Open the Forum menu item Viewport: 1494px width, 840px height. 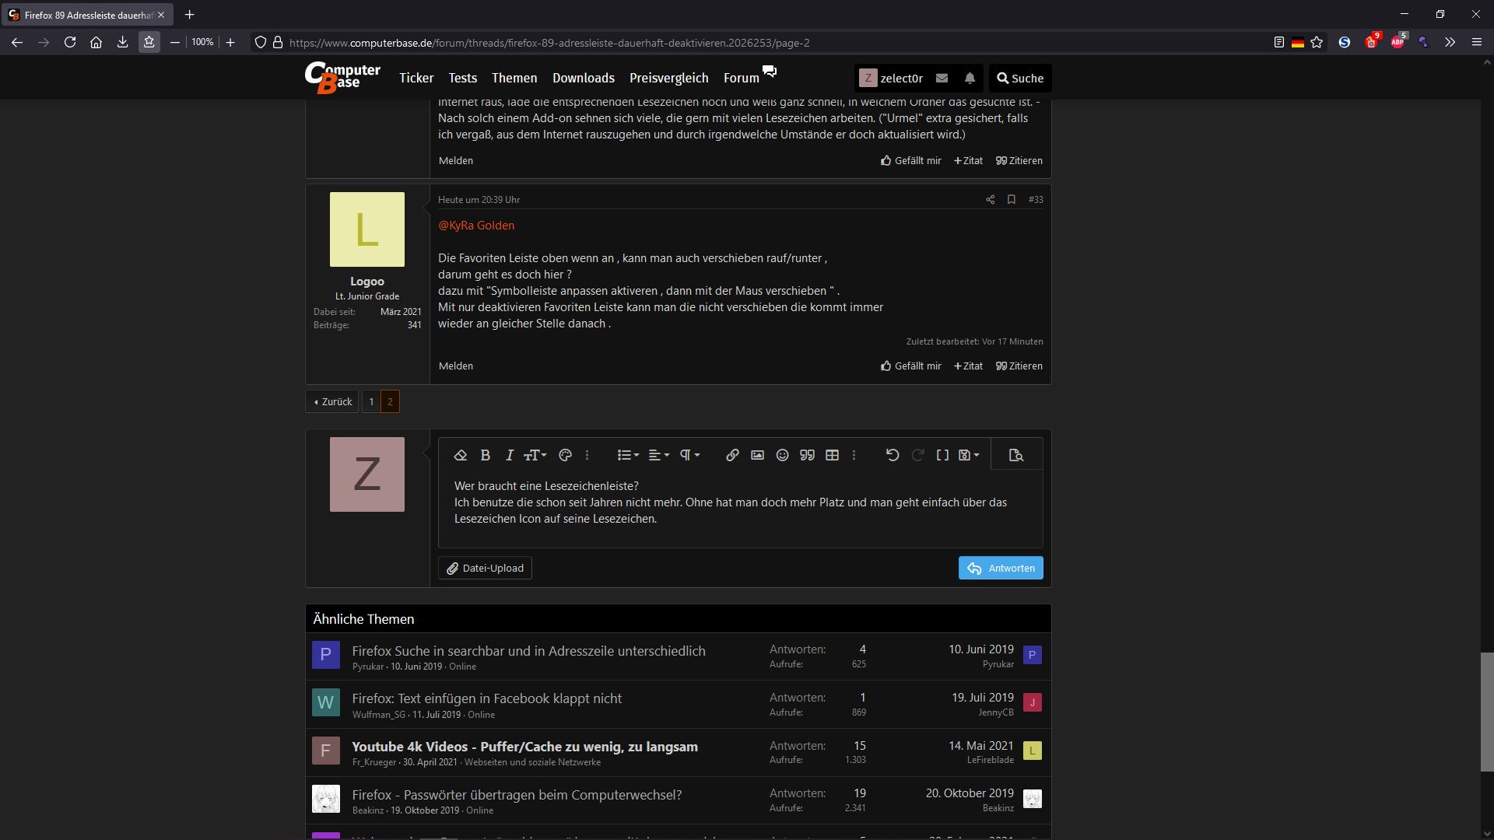[741, 78]
